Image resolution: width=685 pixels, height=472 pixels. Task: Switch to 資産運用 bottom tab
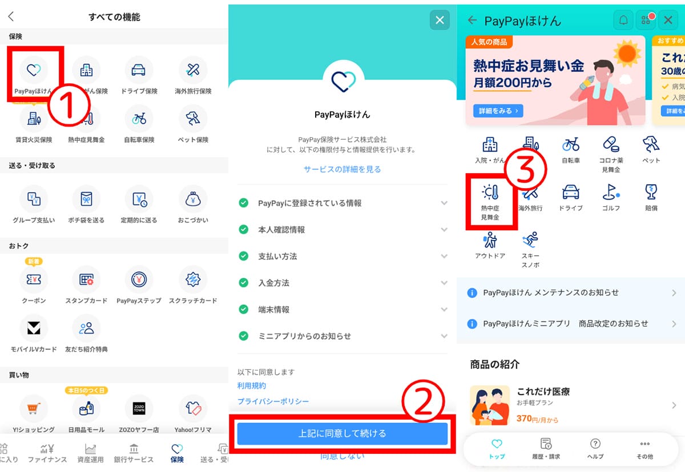point(90,453)
